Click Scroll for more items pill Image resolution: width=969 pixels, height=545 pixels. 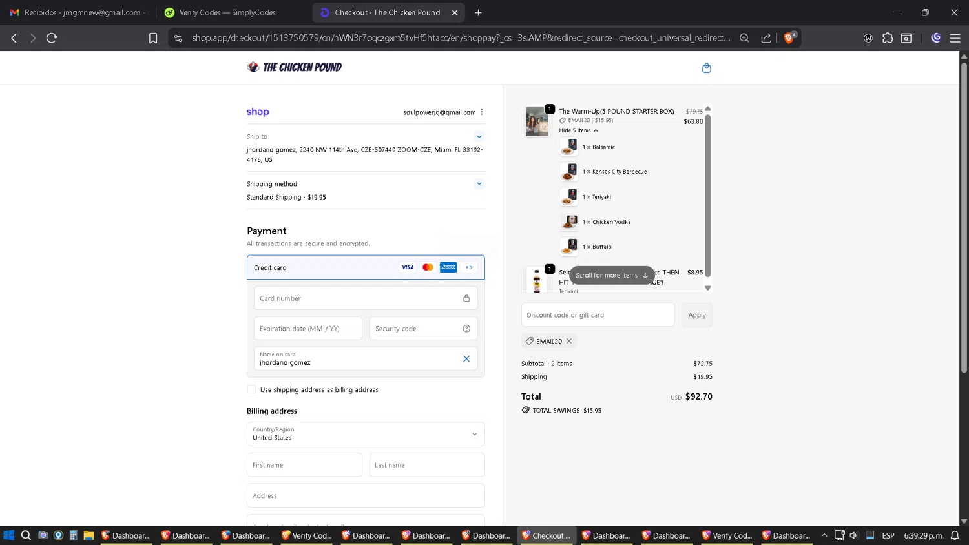click(x=612, y=275)
